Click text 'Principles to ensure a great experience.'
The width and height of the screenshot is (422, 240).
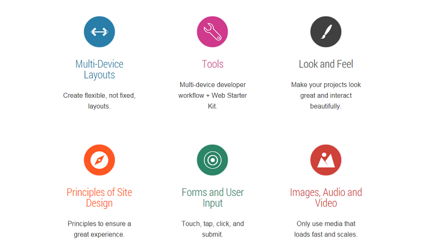pos(99,229)
